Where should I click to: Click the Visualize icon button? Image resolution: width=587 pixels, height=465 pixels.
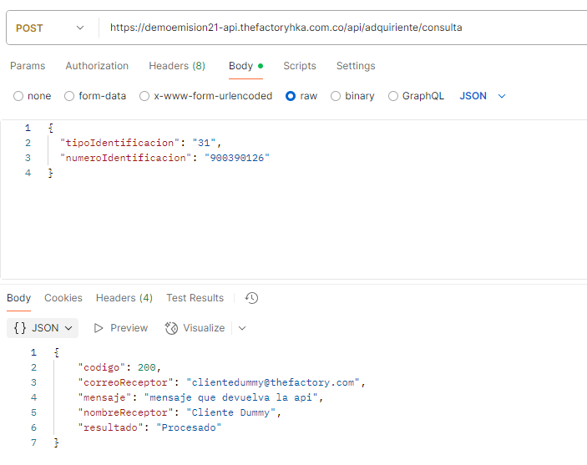point(172,328)
